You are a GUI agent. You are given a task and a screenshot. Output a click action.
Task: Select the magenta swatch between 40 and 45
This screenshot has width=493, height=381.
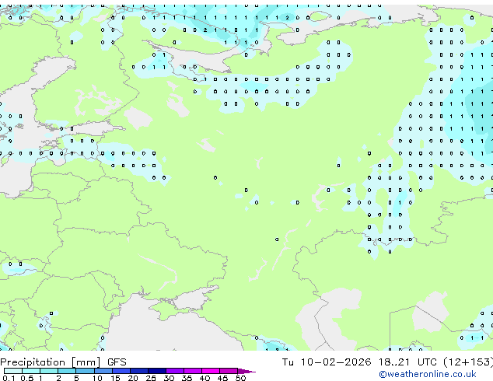211,371
